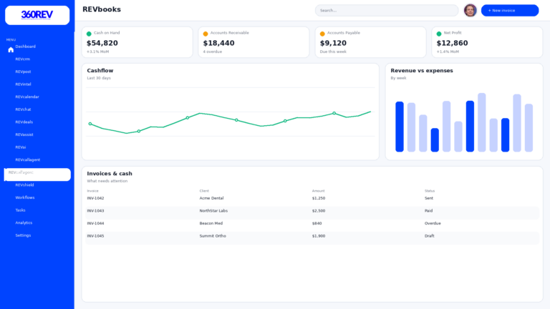This screenshot has width=550, height=309.
Task: Open REVdeals from the sidebar
Action: [24, 122]
